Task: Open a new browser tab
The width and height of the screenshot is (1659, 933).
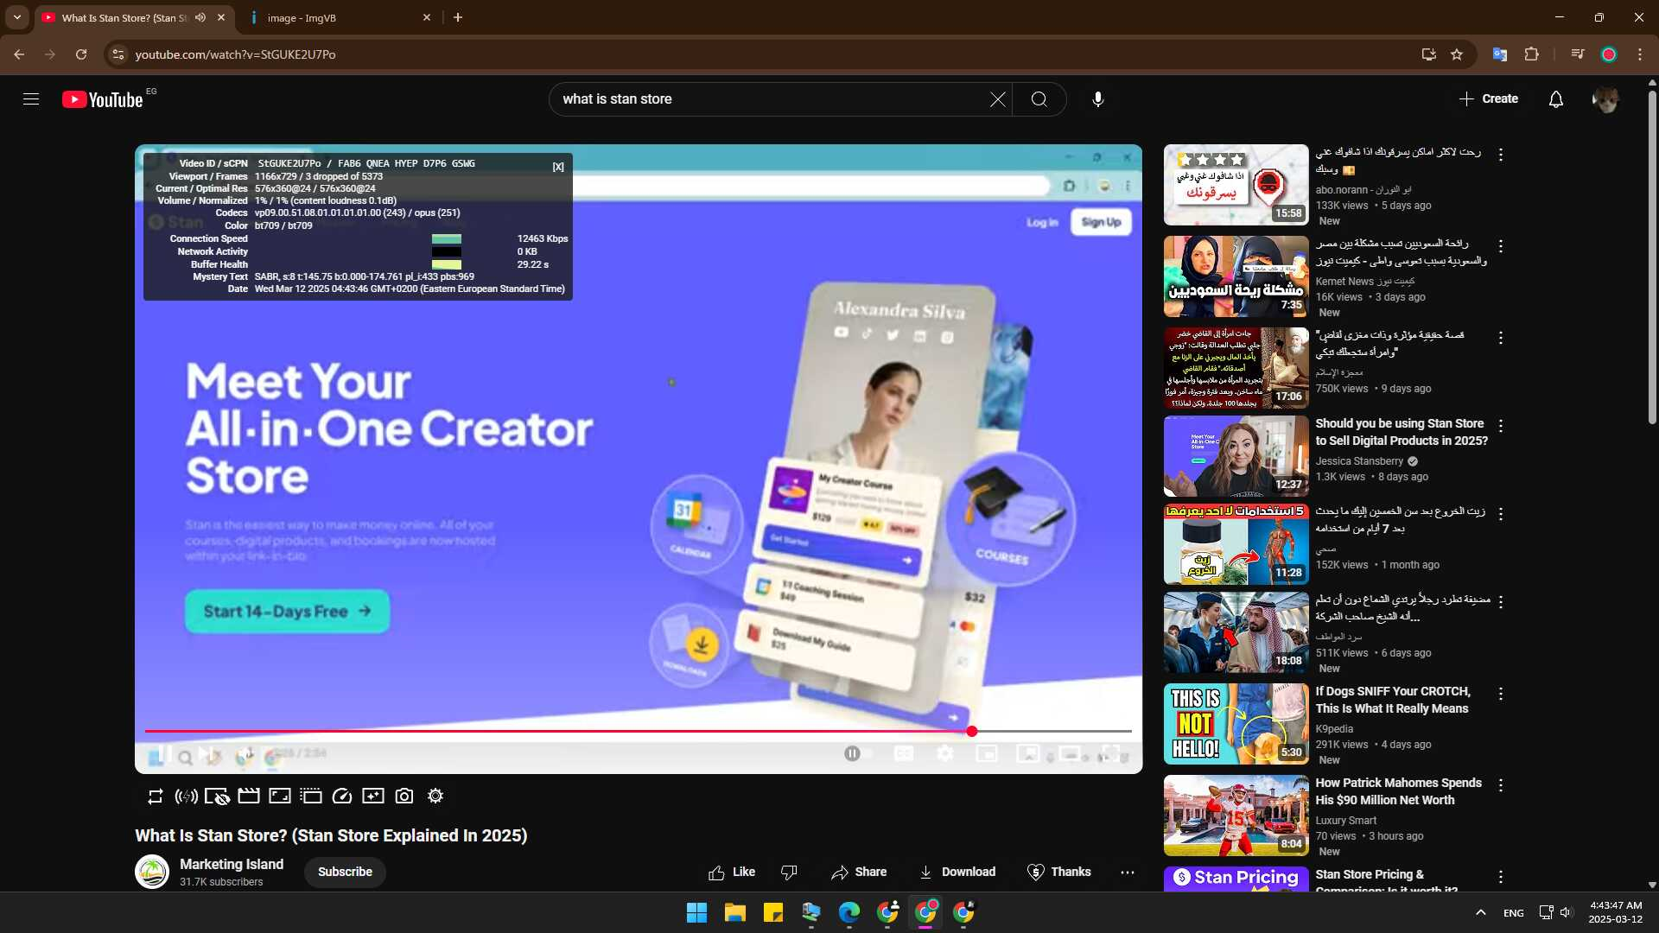Action: point(458,17)
